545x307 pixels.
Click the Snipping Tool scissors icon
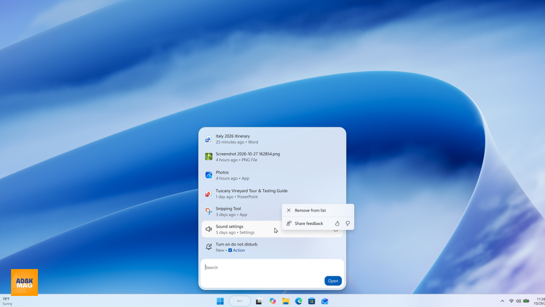(x=209, y=211)
